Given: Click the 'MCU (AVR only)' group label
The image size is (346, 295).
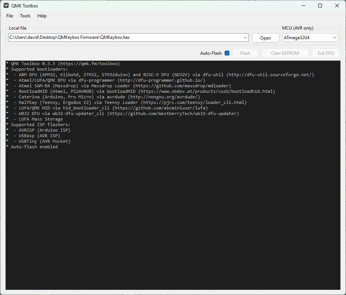Looking at the screenshot, I should (298, 28).
